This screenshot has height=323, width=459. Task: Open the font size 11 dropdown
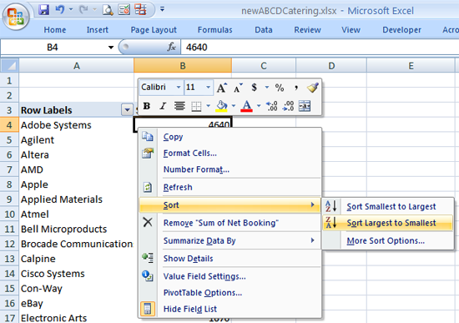coord(208,88)
